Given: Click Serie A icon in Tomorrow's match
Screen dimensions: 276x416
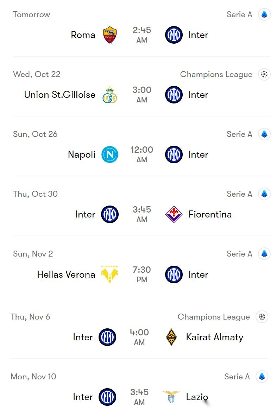Looking at the screenshot, I should pos(264,15).
